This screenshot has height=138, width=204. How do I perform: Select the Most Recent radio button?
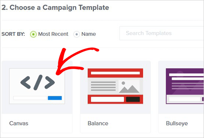(33, 34)
